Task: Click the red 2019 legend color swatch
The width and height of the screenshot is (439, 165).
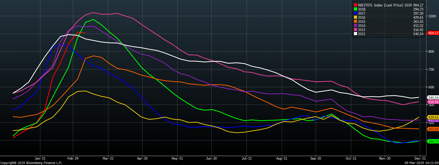Action: [x=356, y=5]
